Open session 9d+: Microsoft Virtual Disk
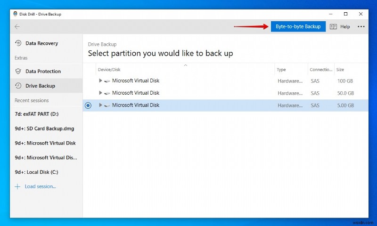The image size is (377, 226). pos(45,143)
